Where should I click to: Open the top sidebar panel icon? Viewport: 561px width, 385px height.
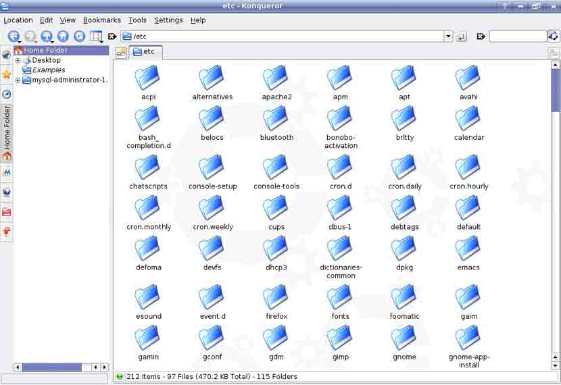[7, 55]
